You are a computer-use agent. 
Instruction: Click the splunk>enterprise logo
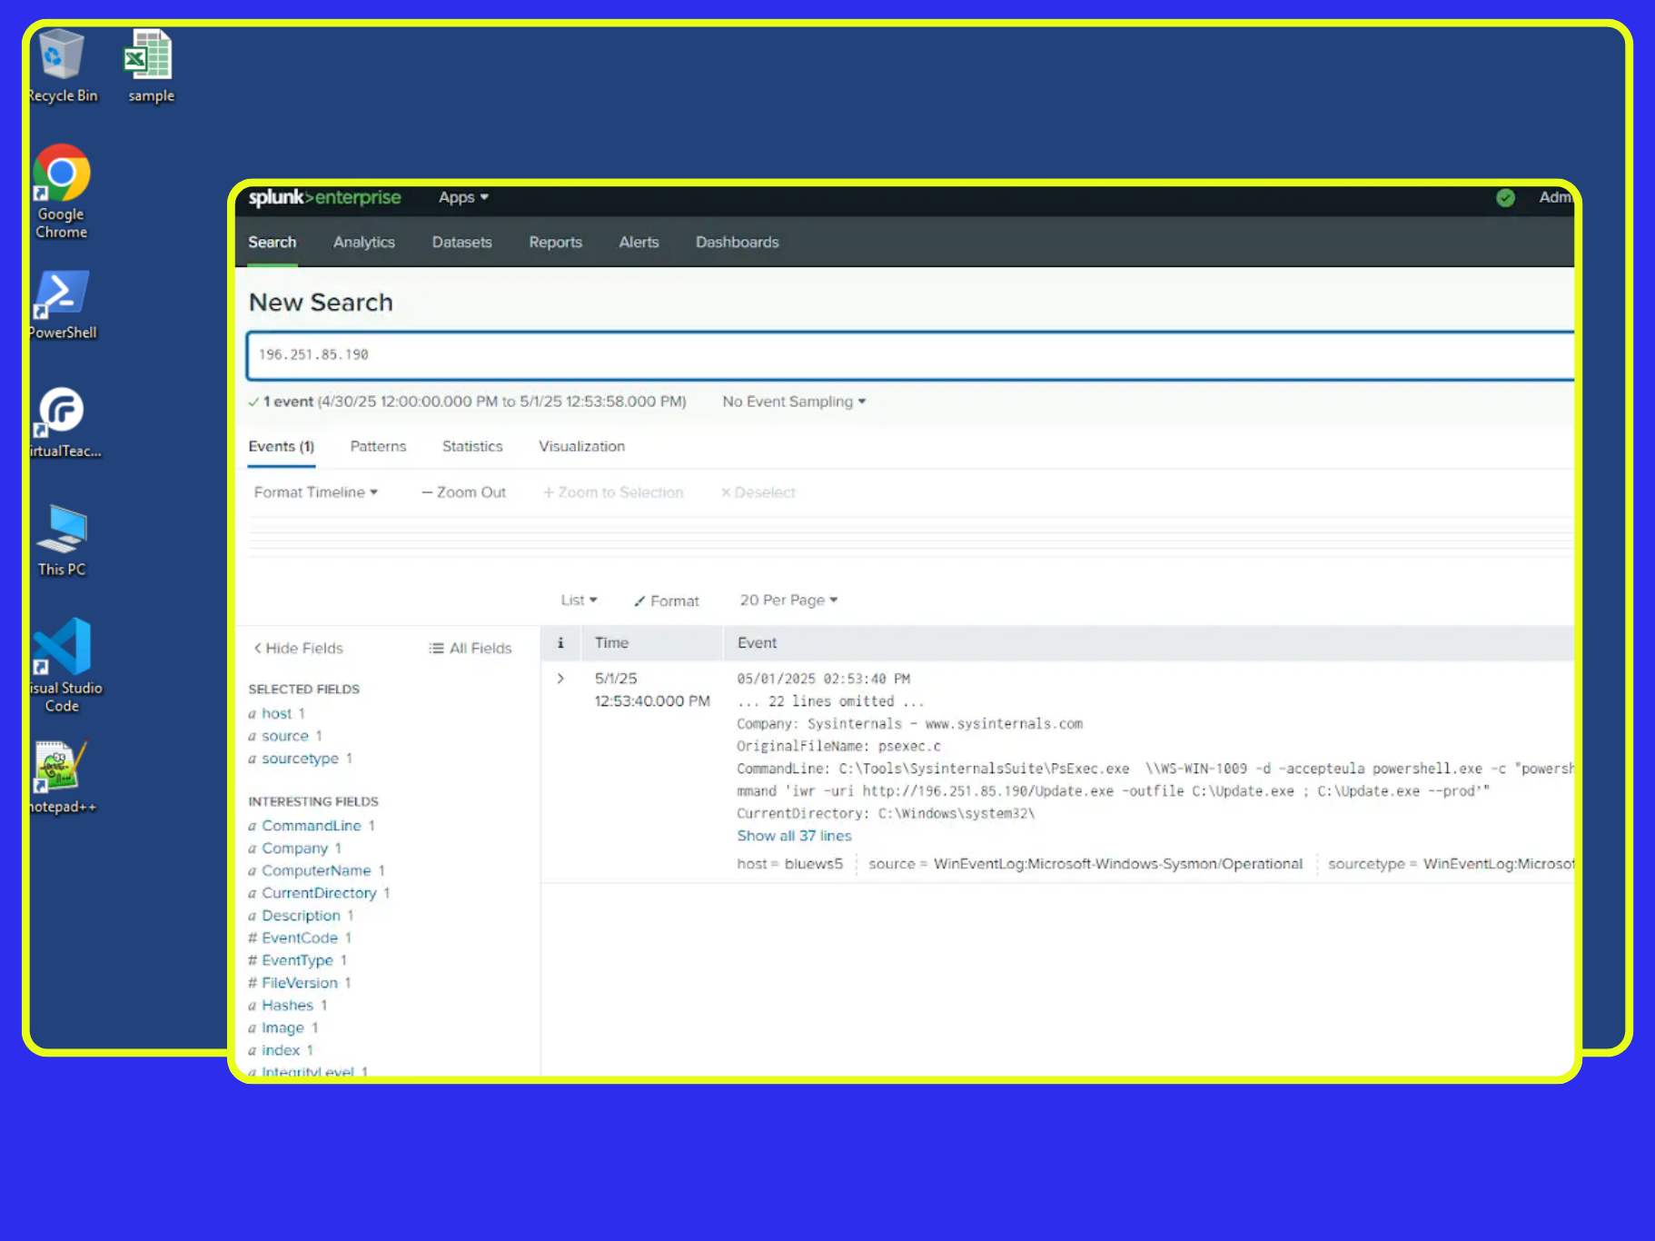(324, 197)
